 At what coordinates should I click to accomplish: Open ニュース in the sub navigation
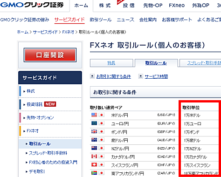click(x=125, y=20)
